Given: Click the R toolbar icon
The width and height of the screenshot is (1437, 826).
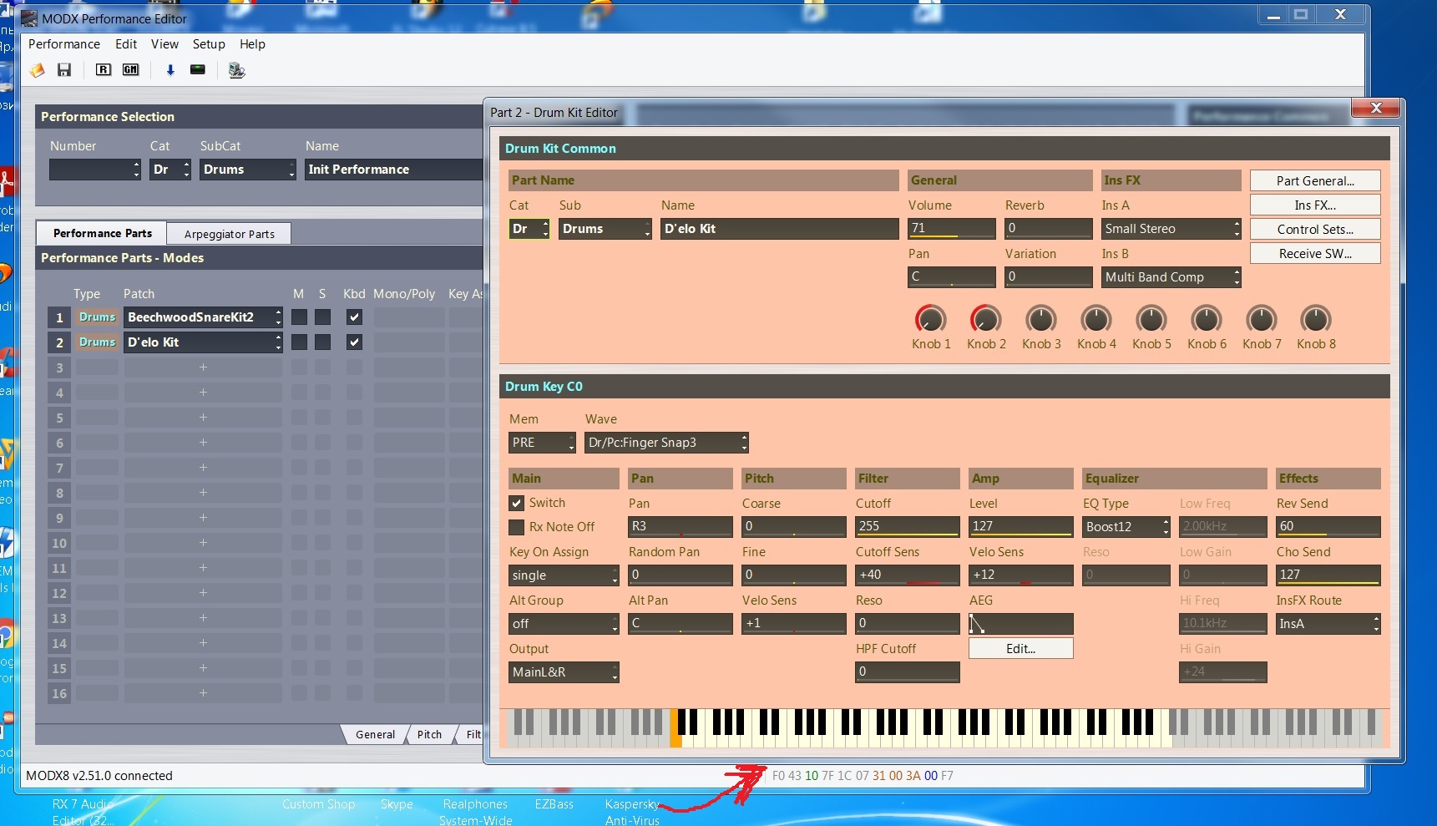Looking at the screenshot, I should click(104, 70).
